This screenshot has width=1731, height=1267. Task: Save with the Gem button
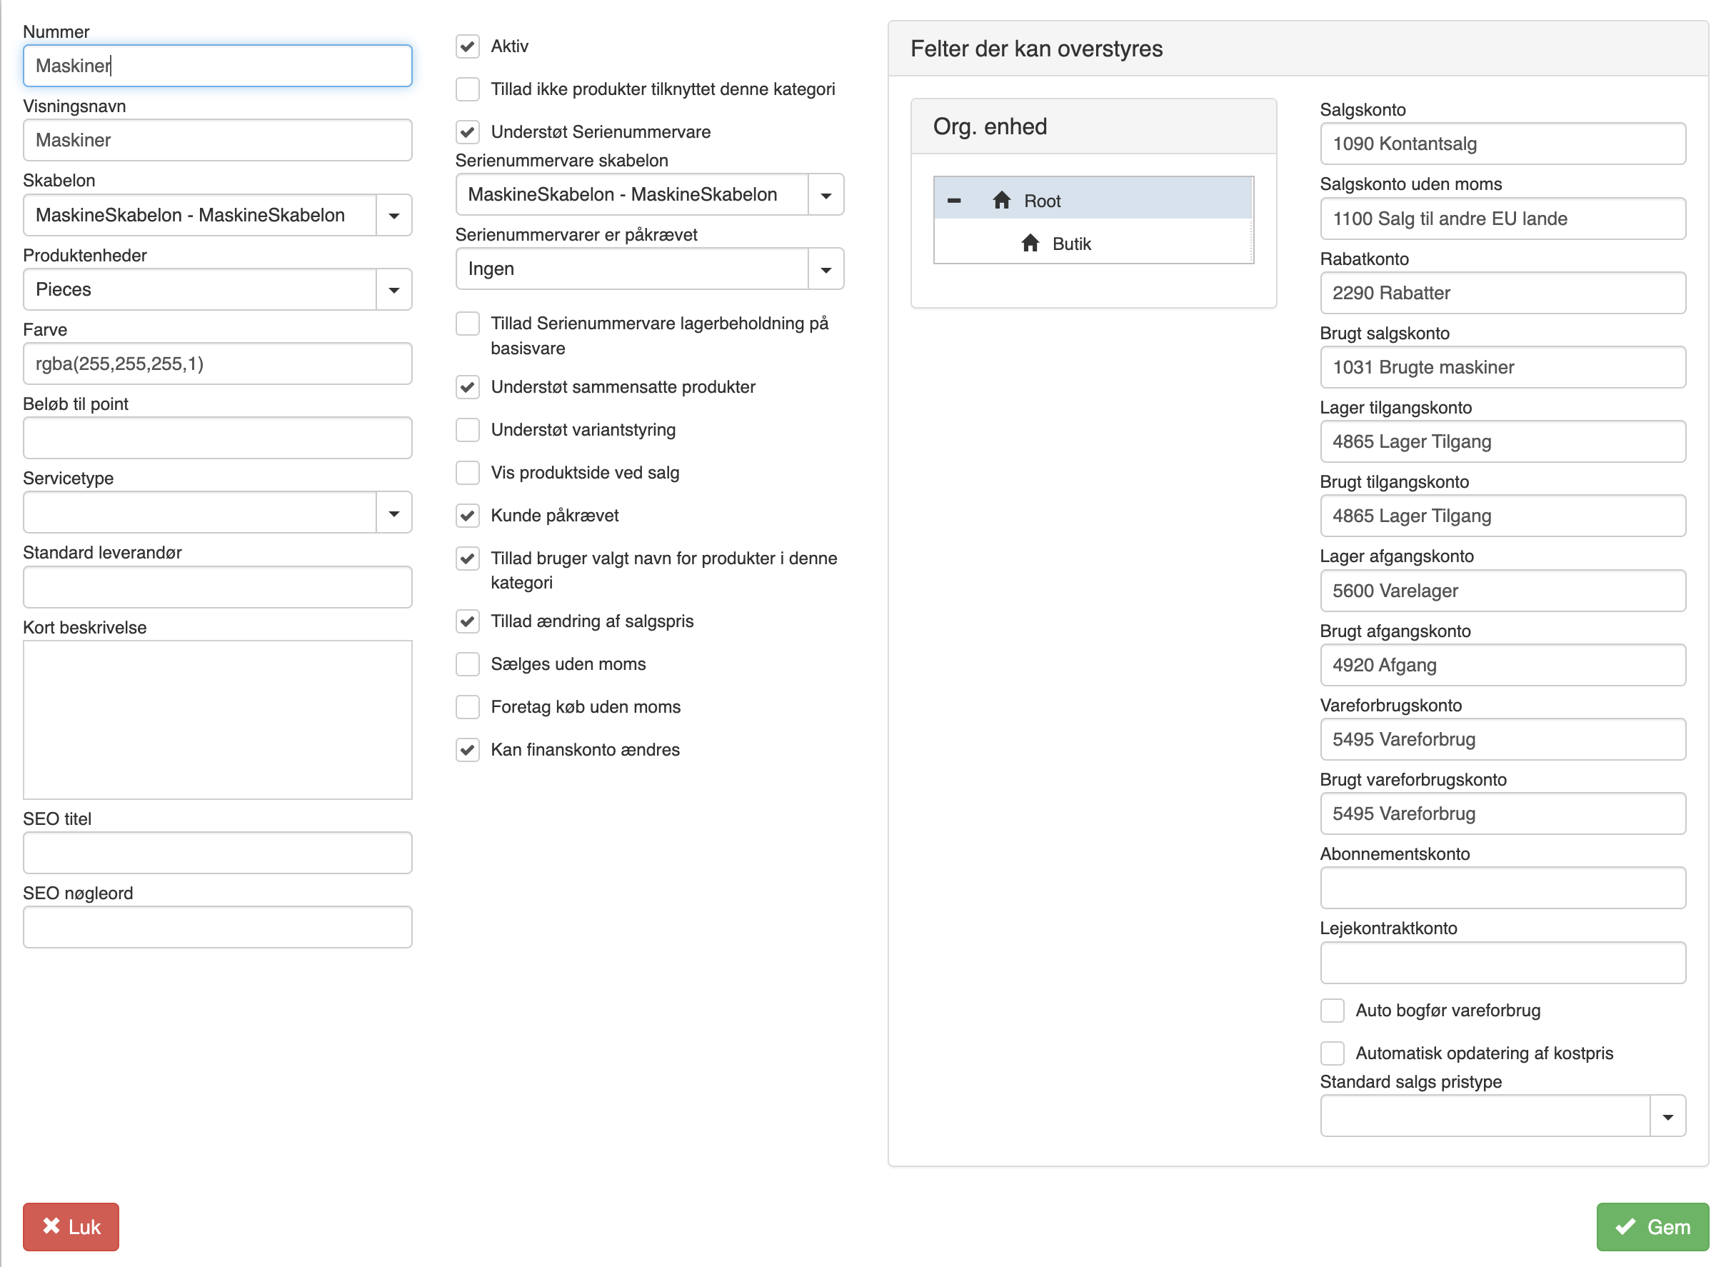tap(1652, 1226)
